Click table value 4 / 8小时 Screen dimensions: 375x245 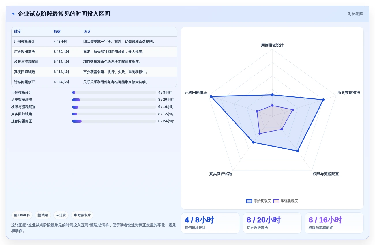61,42
